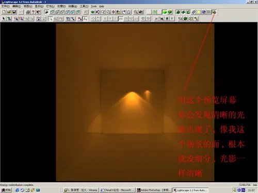Click Lightscape 3.2 taskbar button
The image size is (258, 193).
(190, 190)
